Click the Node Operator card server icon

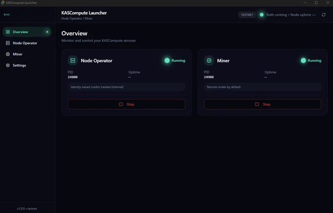73,61
